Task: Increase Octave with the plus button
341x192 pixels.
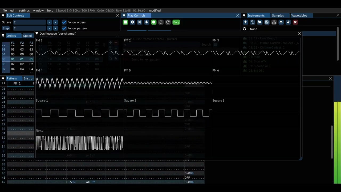Action: (x=55, y=22)
